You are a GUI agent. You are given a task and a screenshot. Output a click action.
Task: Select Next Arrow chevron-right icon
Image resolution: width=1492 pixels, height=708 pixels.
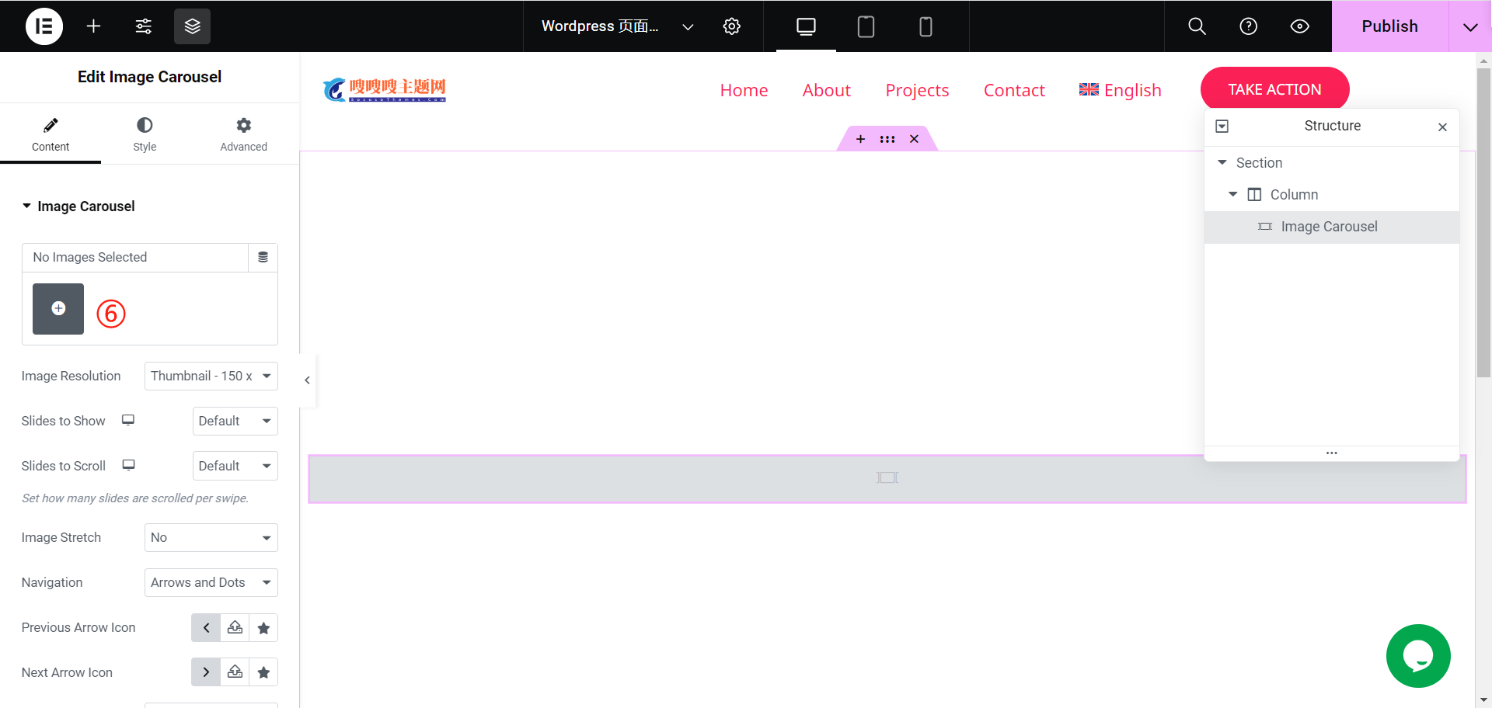206,672
